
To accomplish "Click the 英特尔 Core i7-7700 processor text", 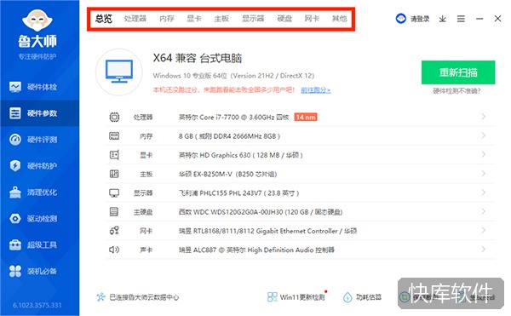I will 233,117.
